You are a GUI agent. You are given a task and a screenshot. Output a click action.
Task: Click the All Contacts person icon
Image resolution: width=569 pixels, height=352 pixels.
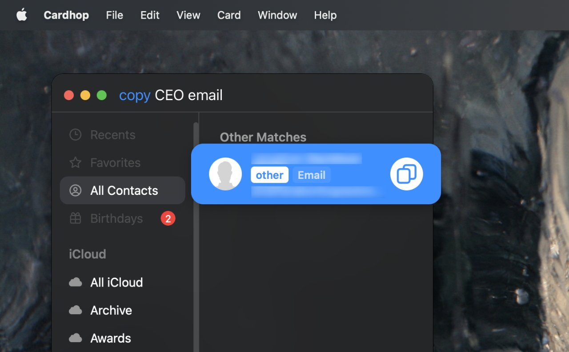pos(76,190)
